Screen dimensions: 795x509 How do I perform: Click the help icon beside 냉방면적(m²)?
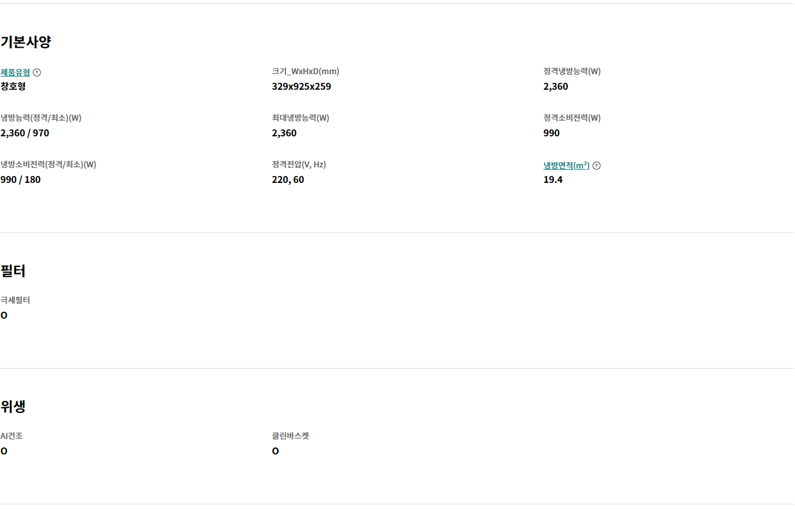(597, 166)
